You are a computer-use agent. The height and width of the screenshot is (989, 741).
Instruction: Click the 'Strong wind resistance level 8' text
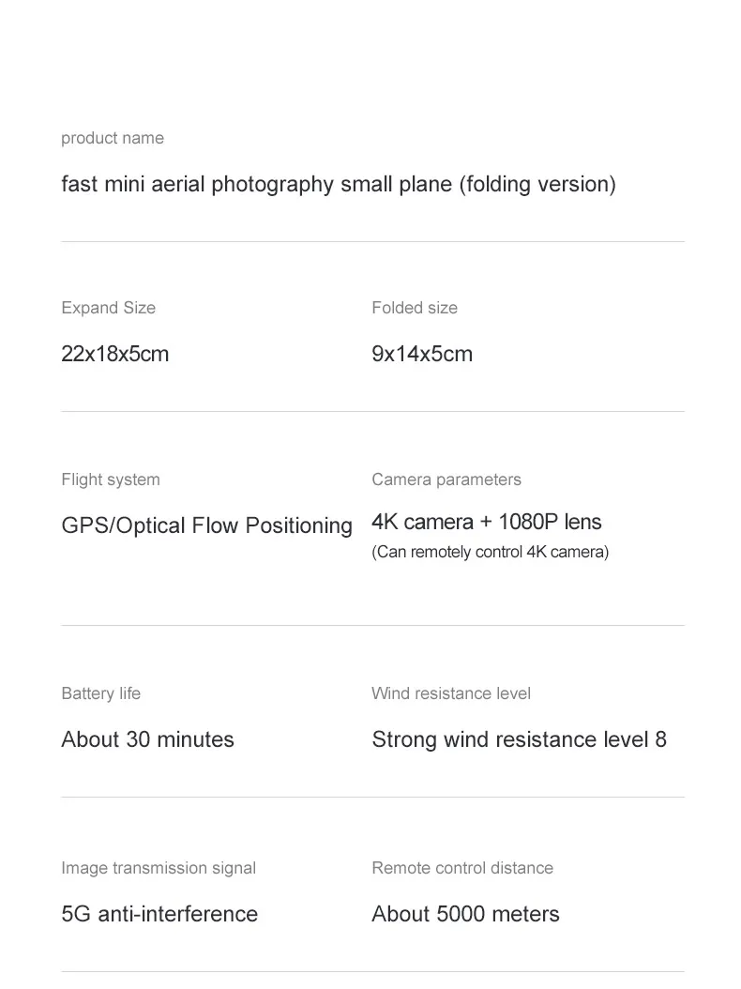520,739
